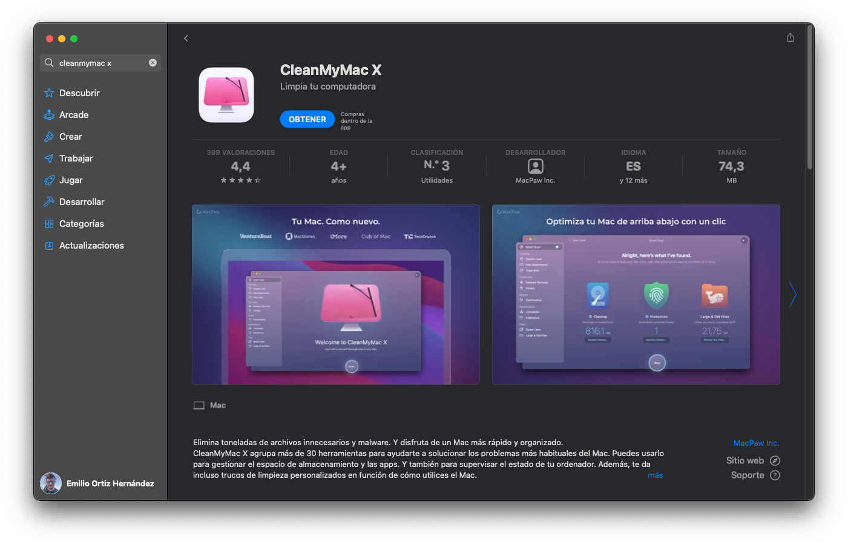Screen dimensions: 848x545
Task: Expand description with 'más' link
Action: [655, 475]
